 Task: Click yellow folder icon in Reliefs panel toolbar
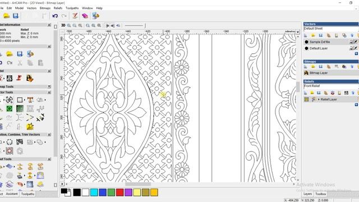tap(312, 93)
